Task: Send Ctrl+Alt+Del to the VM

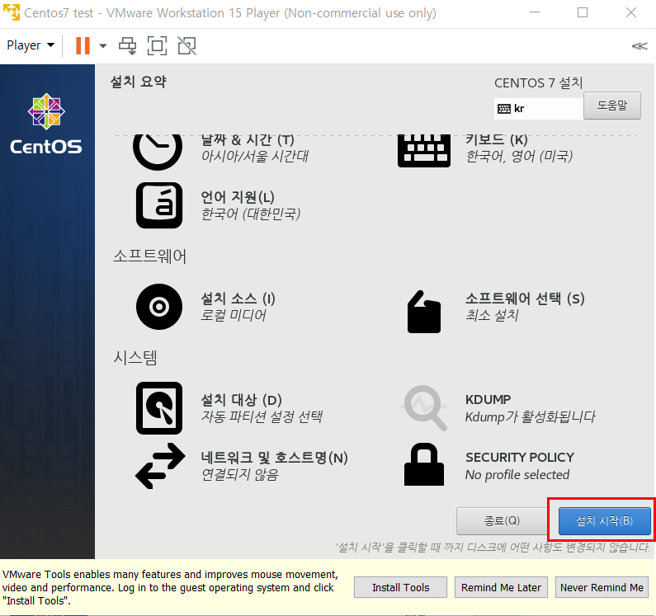Action: pos(128,45)
